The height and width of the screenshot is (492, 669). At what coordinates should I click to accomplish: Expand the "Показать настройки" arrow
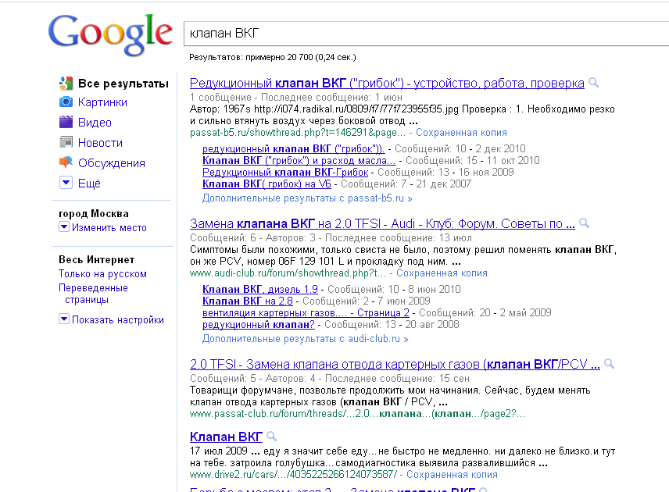click(63, 319)
